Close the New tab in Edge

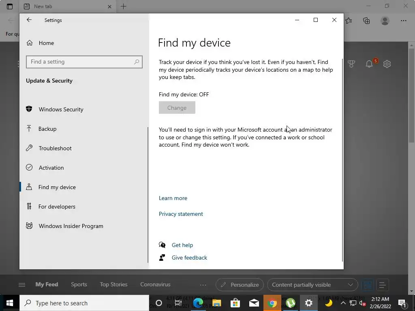coord(109,6)
